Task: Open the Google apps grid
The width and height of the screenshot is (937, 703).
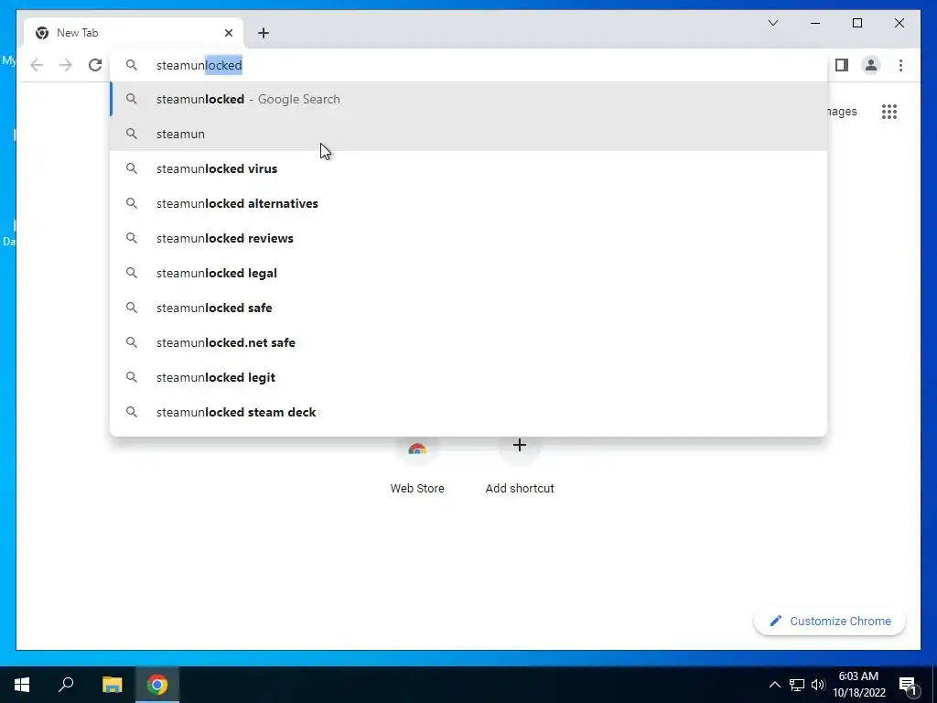Action: (x=889, y=112)
